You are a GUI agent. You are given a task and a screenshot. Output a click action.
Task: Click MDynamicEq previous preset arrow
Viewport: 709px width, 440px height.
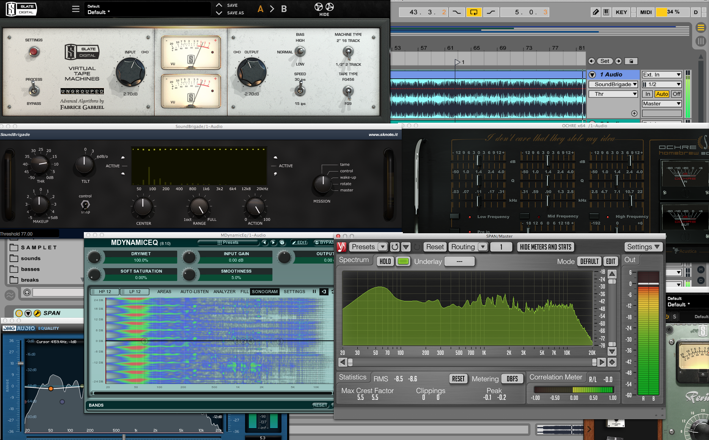264,242
